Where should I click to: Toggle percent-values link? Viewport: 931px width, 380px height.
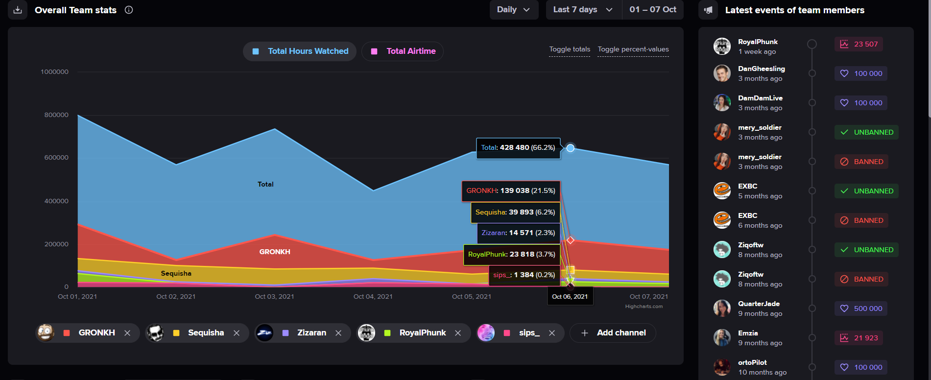click(x=633, y=49)
